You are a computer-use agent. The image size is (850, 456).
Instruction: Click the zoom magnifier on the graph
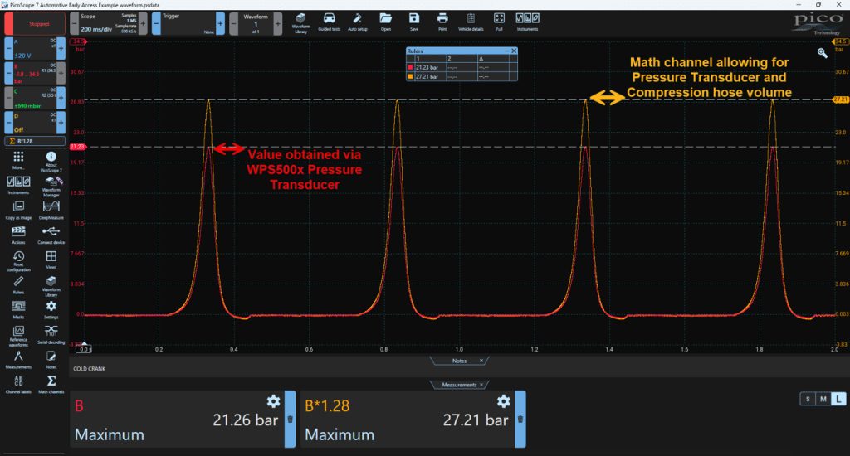click(x=823, y=52)
